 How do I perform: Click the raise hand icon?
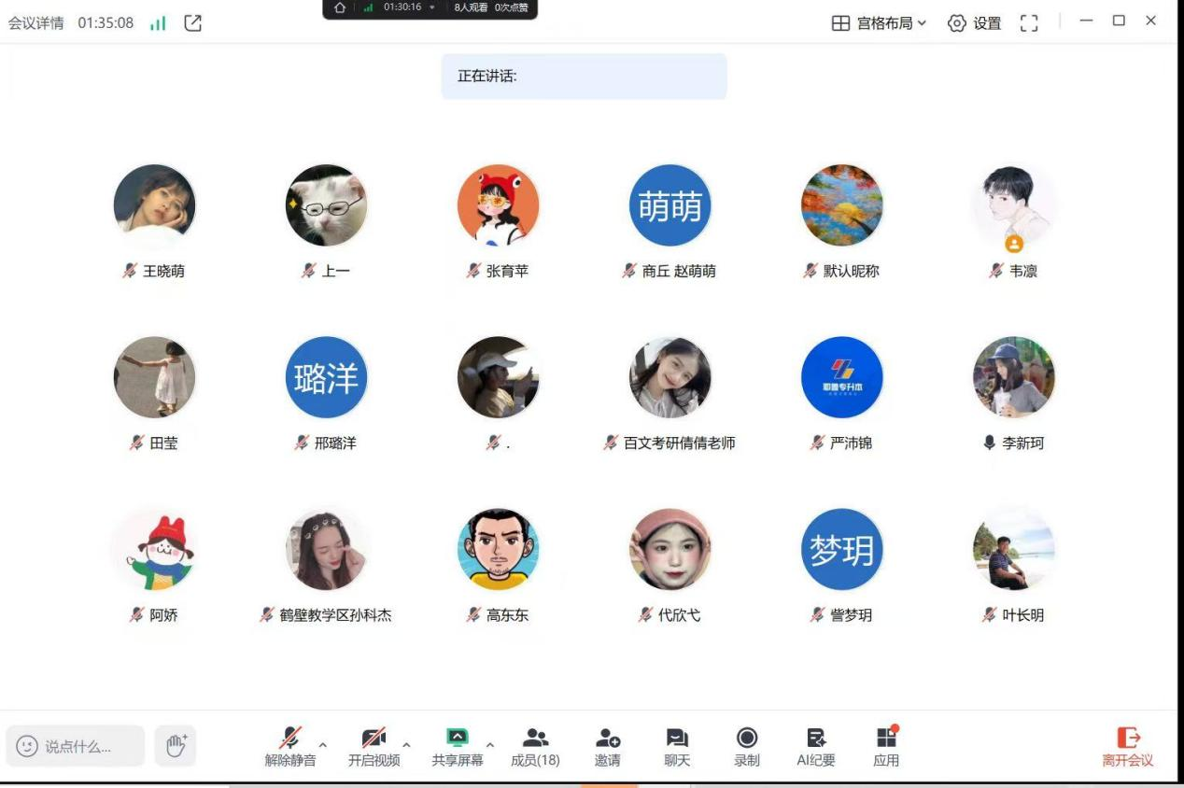pos(176,746)
